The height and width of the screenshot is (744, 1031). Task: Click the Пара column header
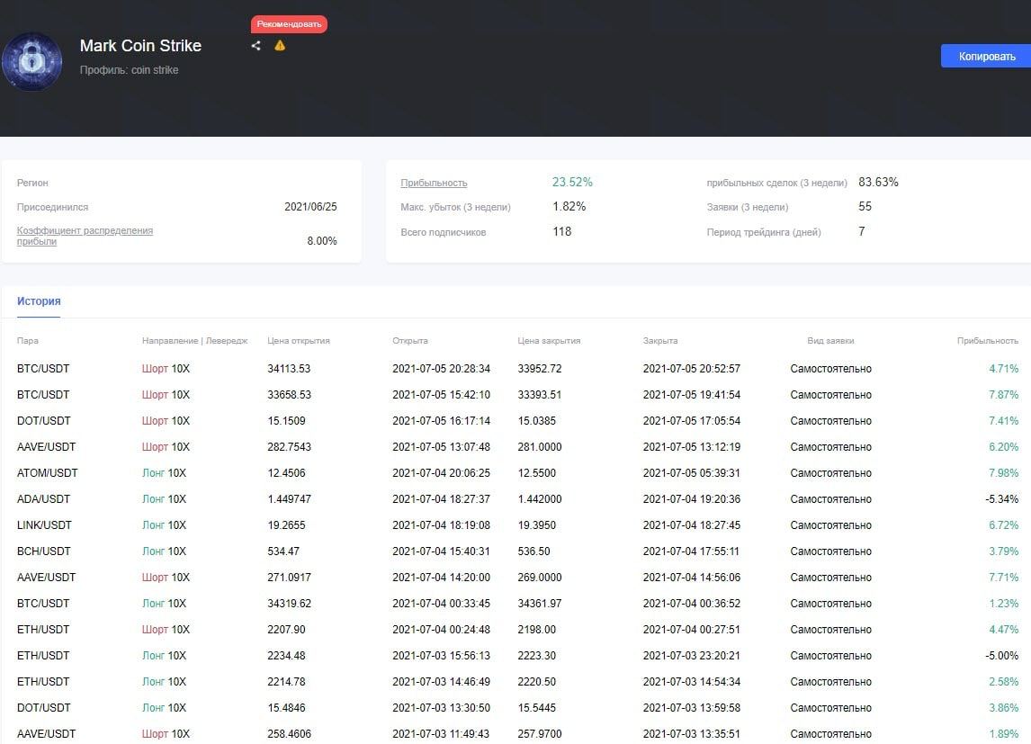coord(28,340)
